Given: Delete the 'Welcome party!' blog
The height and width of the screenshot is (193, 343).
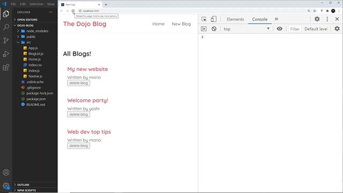Looking at the screenshot, I should pyautogui.click(x=79, y=114).
